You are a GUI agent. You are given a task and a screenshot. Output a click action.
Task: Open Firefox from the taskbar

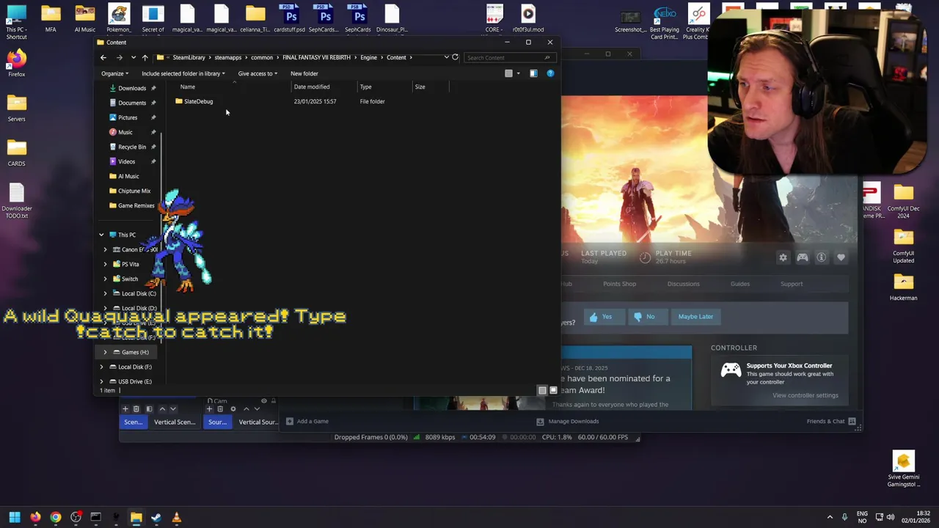click(x=35, y=518)
